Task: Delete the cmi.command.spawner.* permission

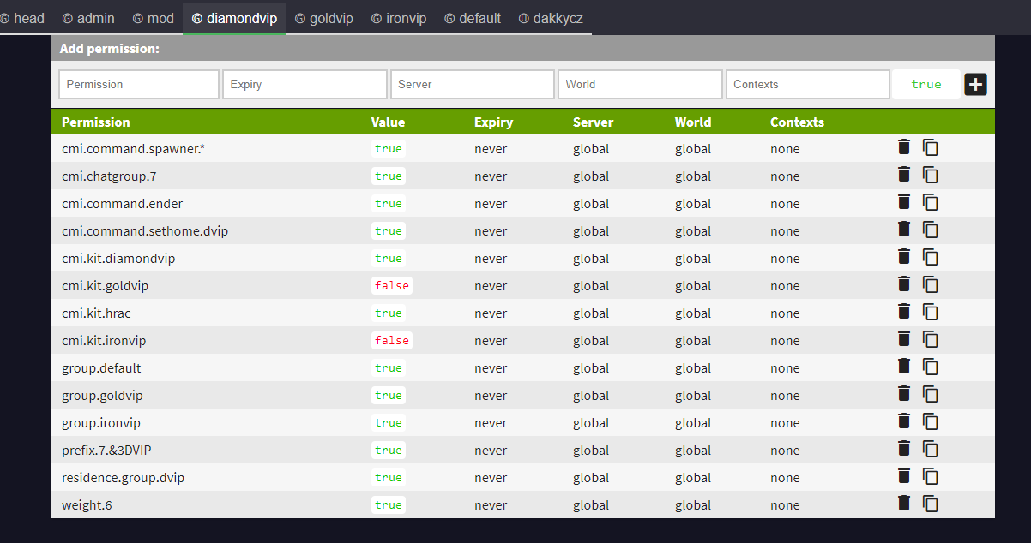Action: coord(903,147)
